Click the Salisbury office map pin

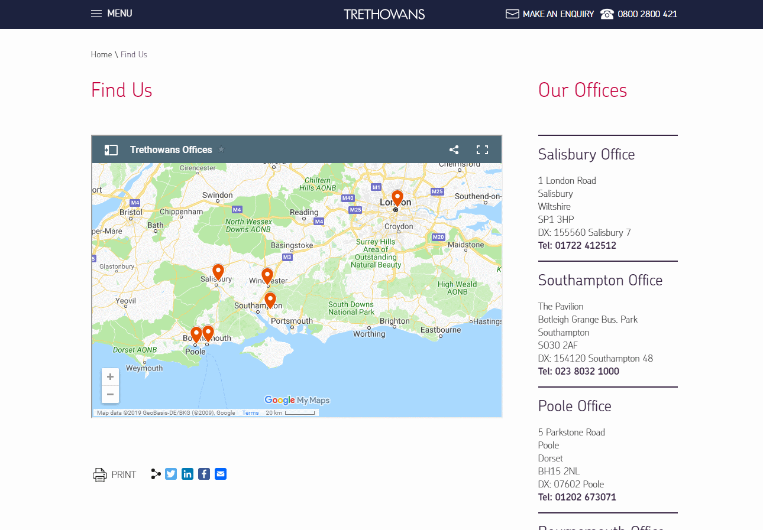218,271
